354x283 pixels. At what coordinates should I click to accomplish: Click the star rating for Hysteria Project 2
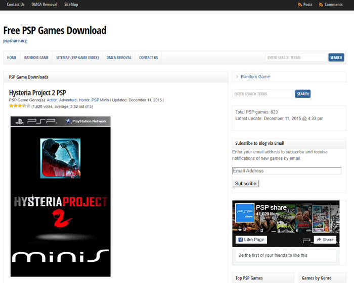19,106
